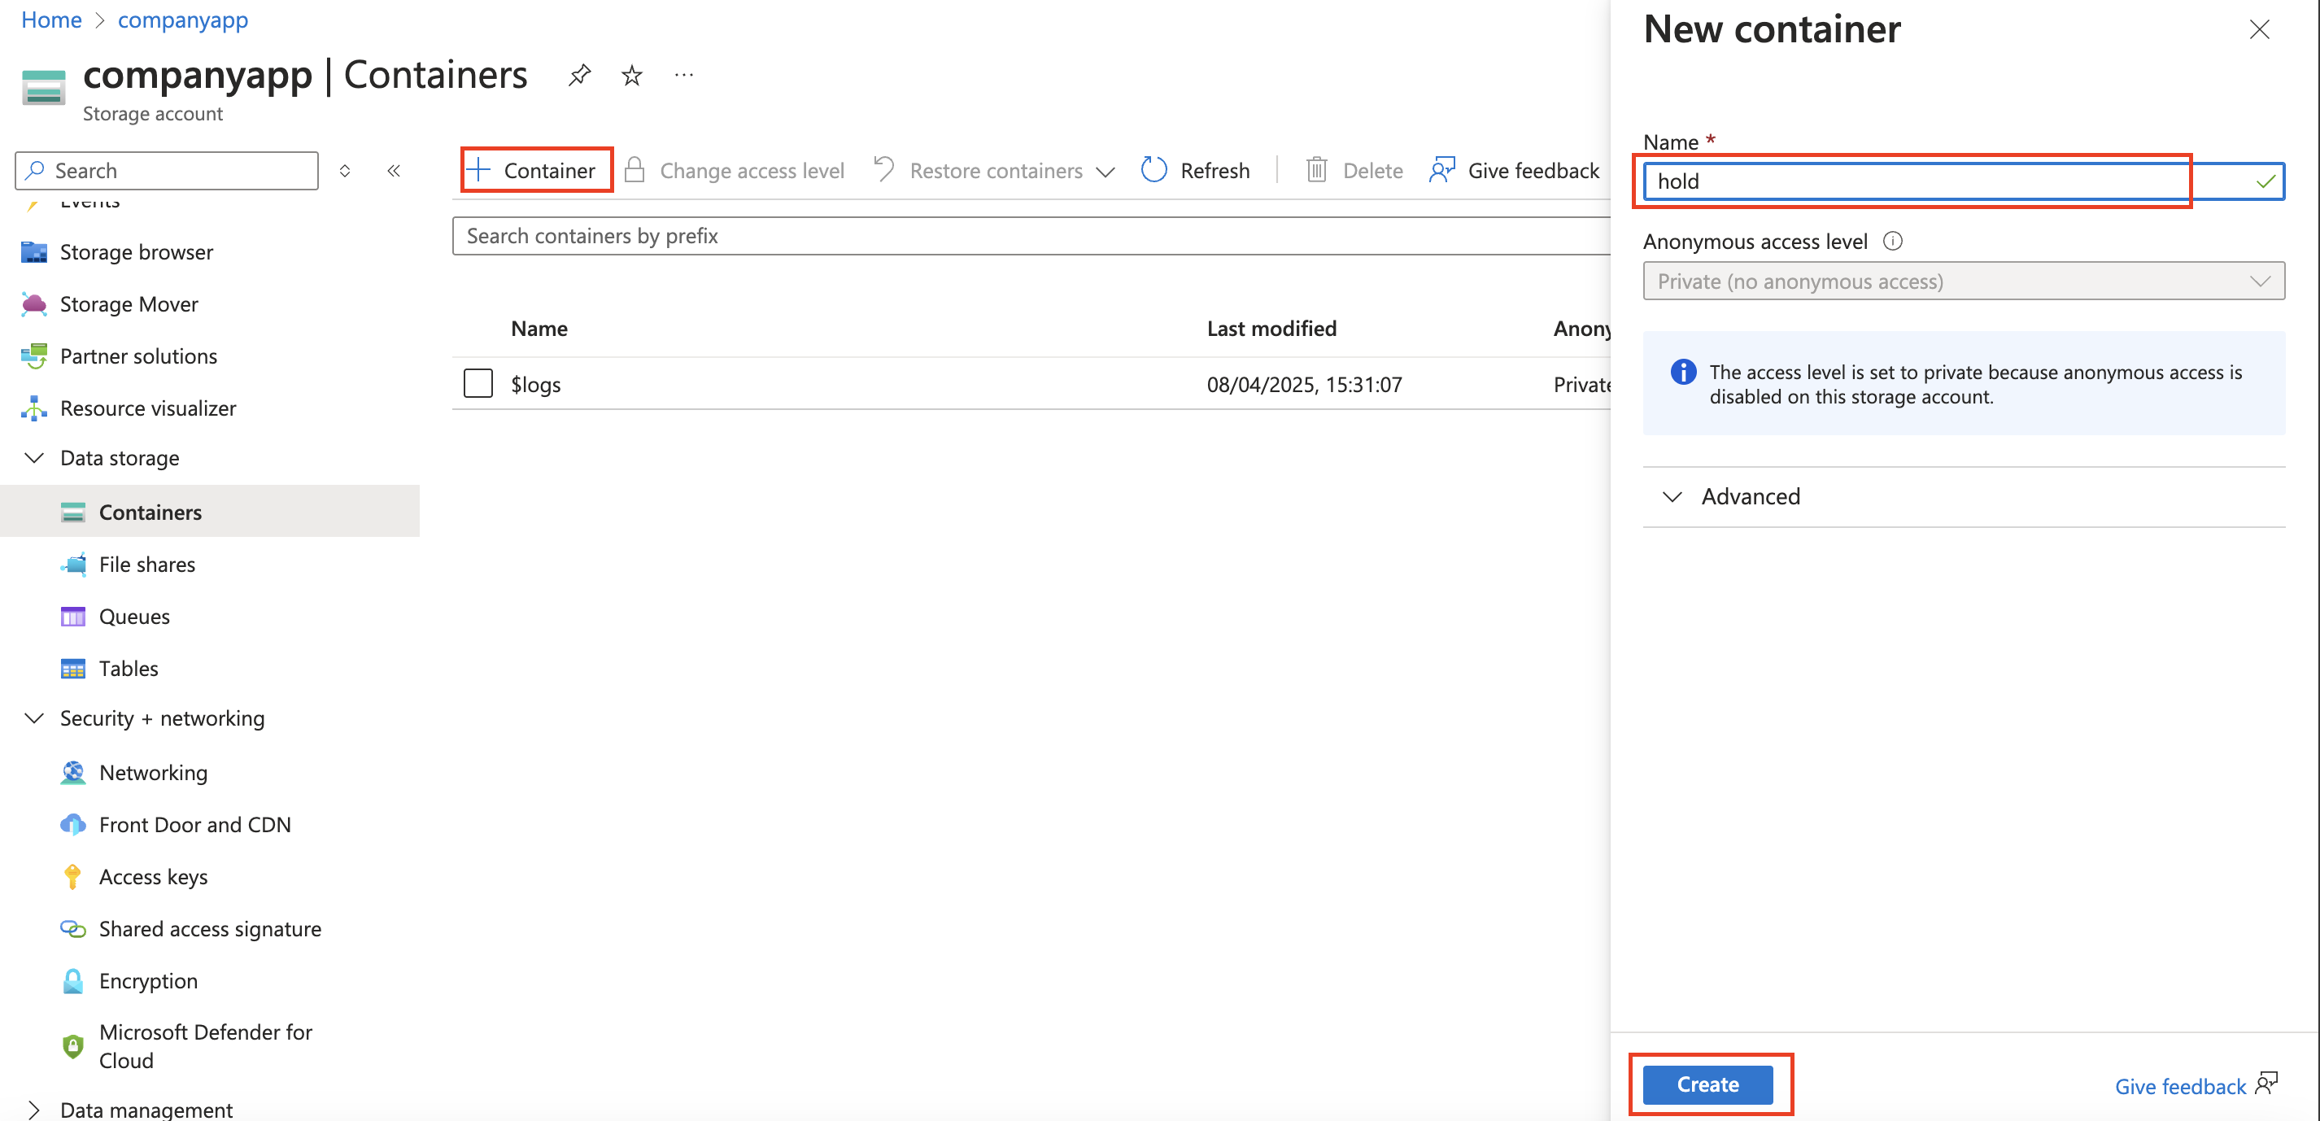Screen dimensions: 2320x1121
Task: Click the Storage browser icon
Action: click(x=34, y=252)
